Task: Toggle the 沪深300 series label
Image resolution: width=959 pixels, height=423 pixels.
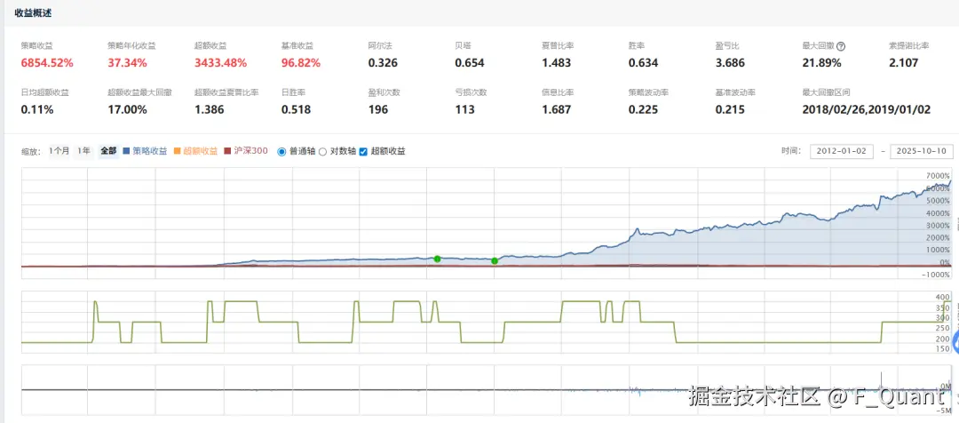Action: point(250,151)
